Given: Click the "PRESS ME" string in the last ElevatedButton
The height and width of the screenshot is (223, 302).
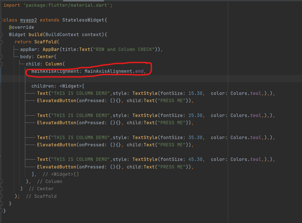Looking at the screenshot, I should pyautogui.click(x=172, y=167).
